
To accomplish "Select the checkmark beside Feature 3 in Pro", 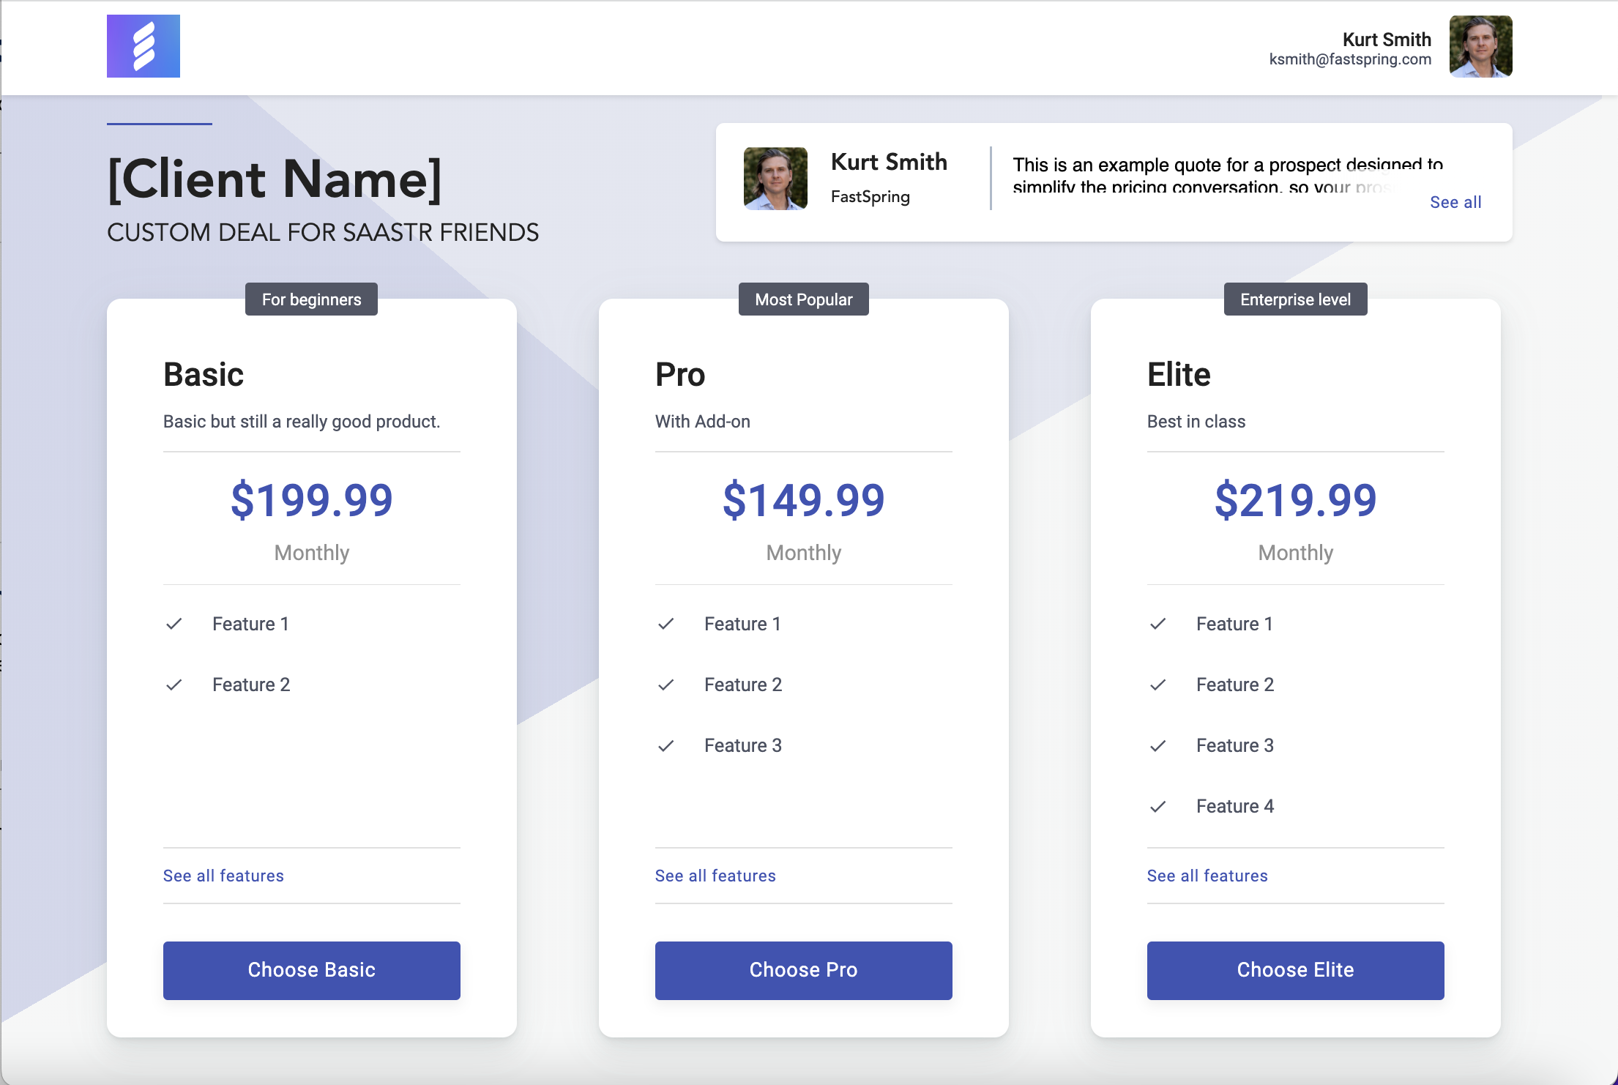I will (x=666, y=746).
